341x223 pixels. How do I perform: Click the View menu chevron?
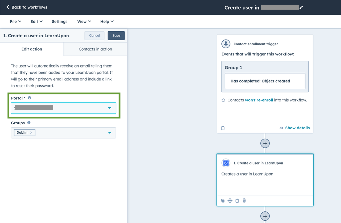tap(90, 21)
